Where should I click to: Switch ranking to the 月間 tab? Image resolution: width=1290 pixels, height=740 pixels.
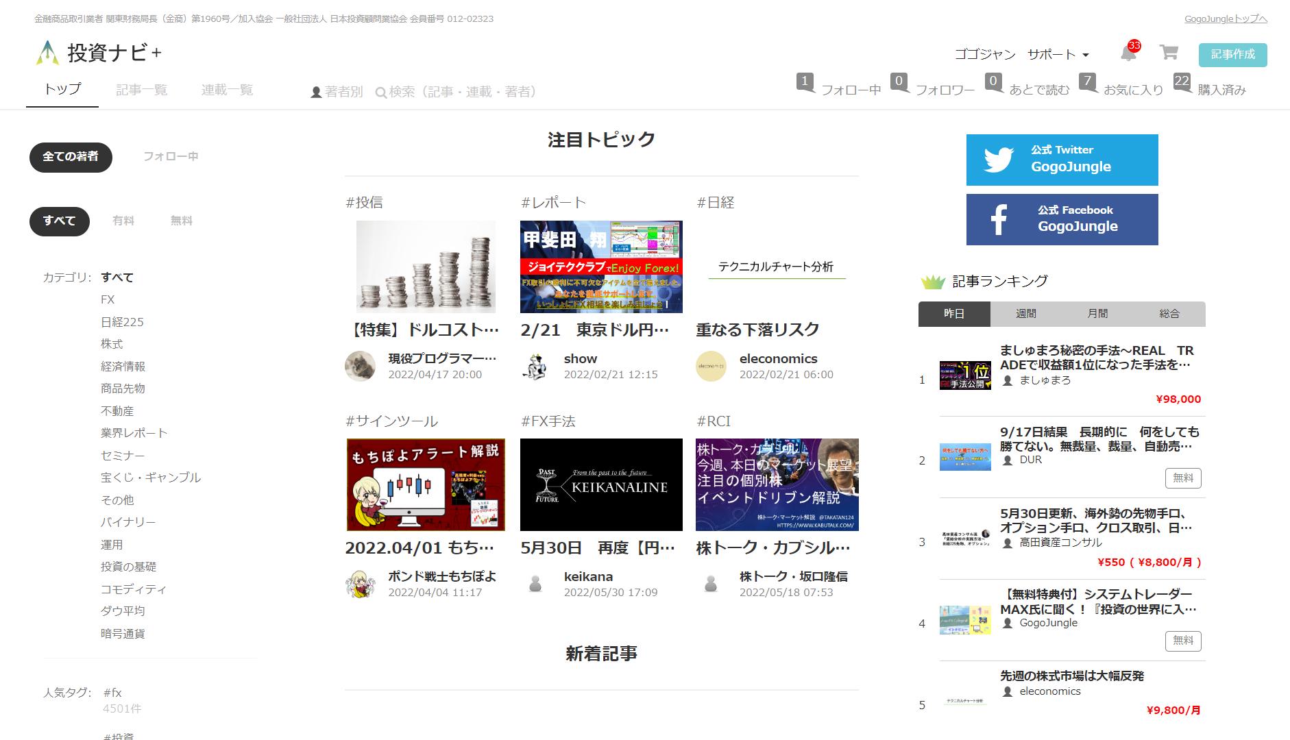point(1097,314)
